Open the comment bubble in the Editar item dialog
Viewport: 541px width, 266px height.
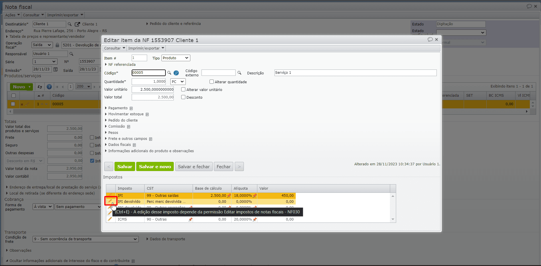pyautogui.click(x=430, y=39)
